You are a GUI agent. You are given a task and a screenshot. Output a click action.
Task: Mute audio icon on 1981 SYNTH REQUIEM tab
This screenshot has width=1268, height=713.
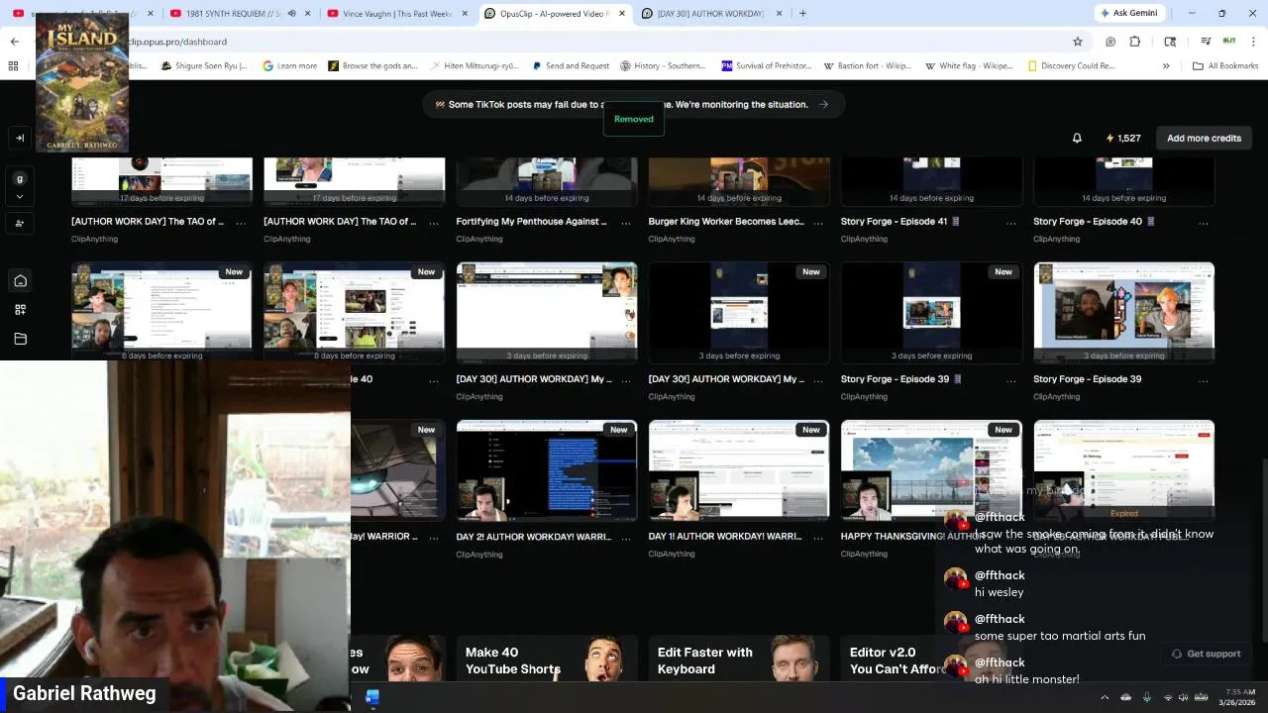pos(291,13)
